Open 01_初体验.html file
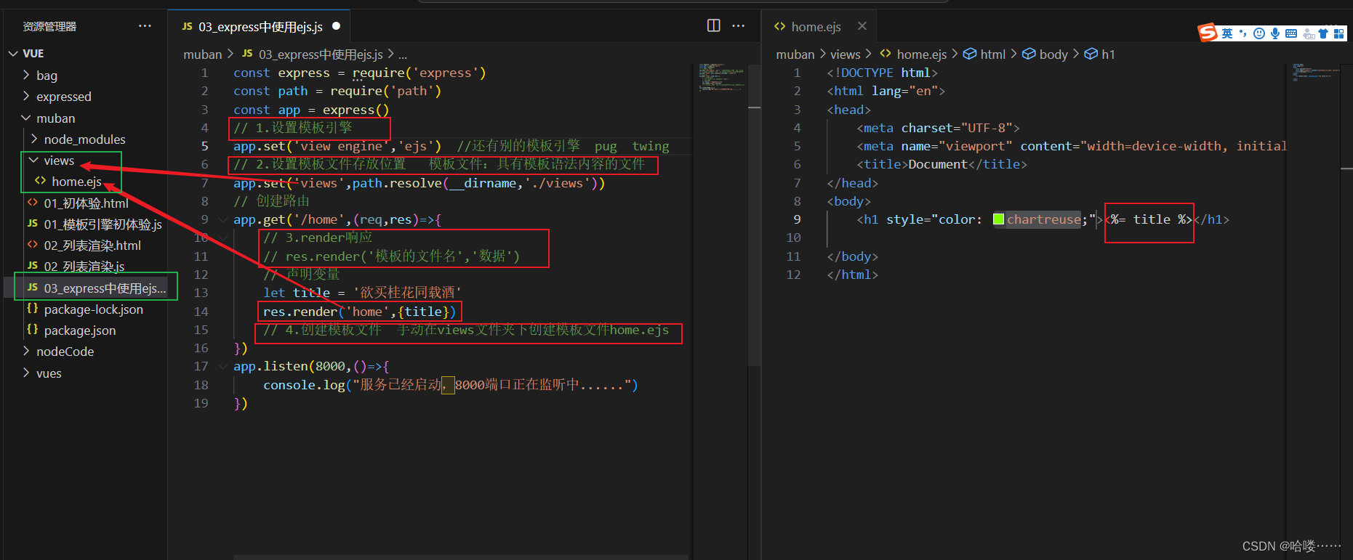 click(x=86, y=203)
